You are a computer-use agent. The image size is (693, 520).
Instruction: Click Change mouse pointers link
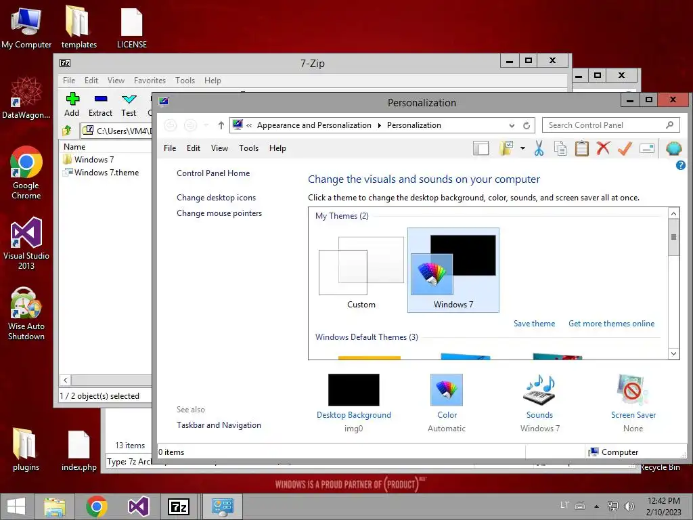(x=219, y=213)
